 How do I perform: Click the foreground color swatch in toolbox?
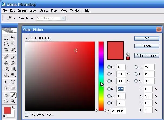click(7, 110)
